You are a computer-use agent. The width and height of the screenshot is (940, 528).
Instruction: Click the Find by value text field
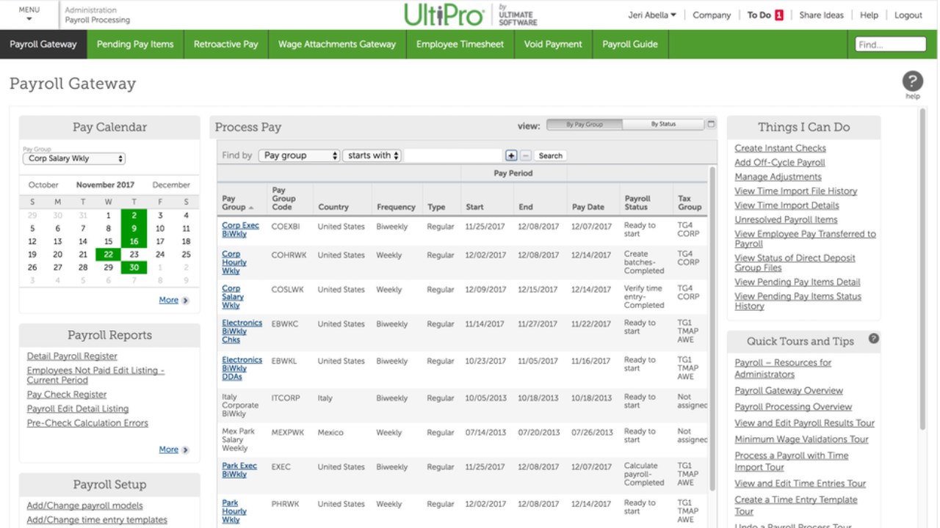[x=453, y=155]
